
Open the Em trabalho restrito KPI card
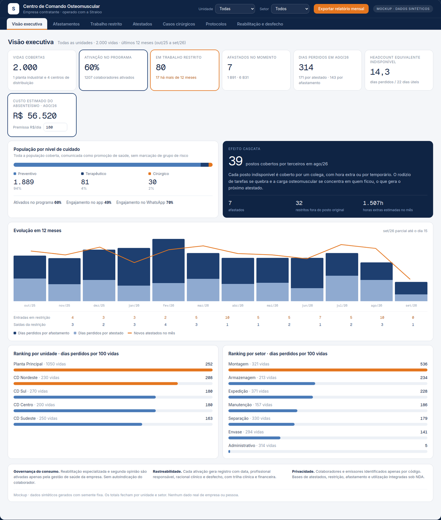pyautogui.click(x=185, y=70)
